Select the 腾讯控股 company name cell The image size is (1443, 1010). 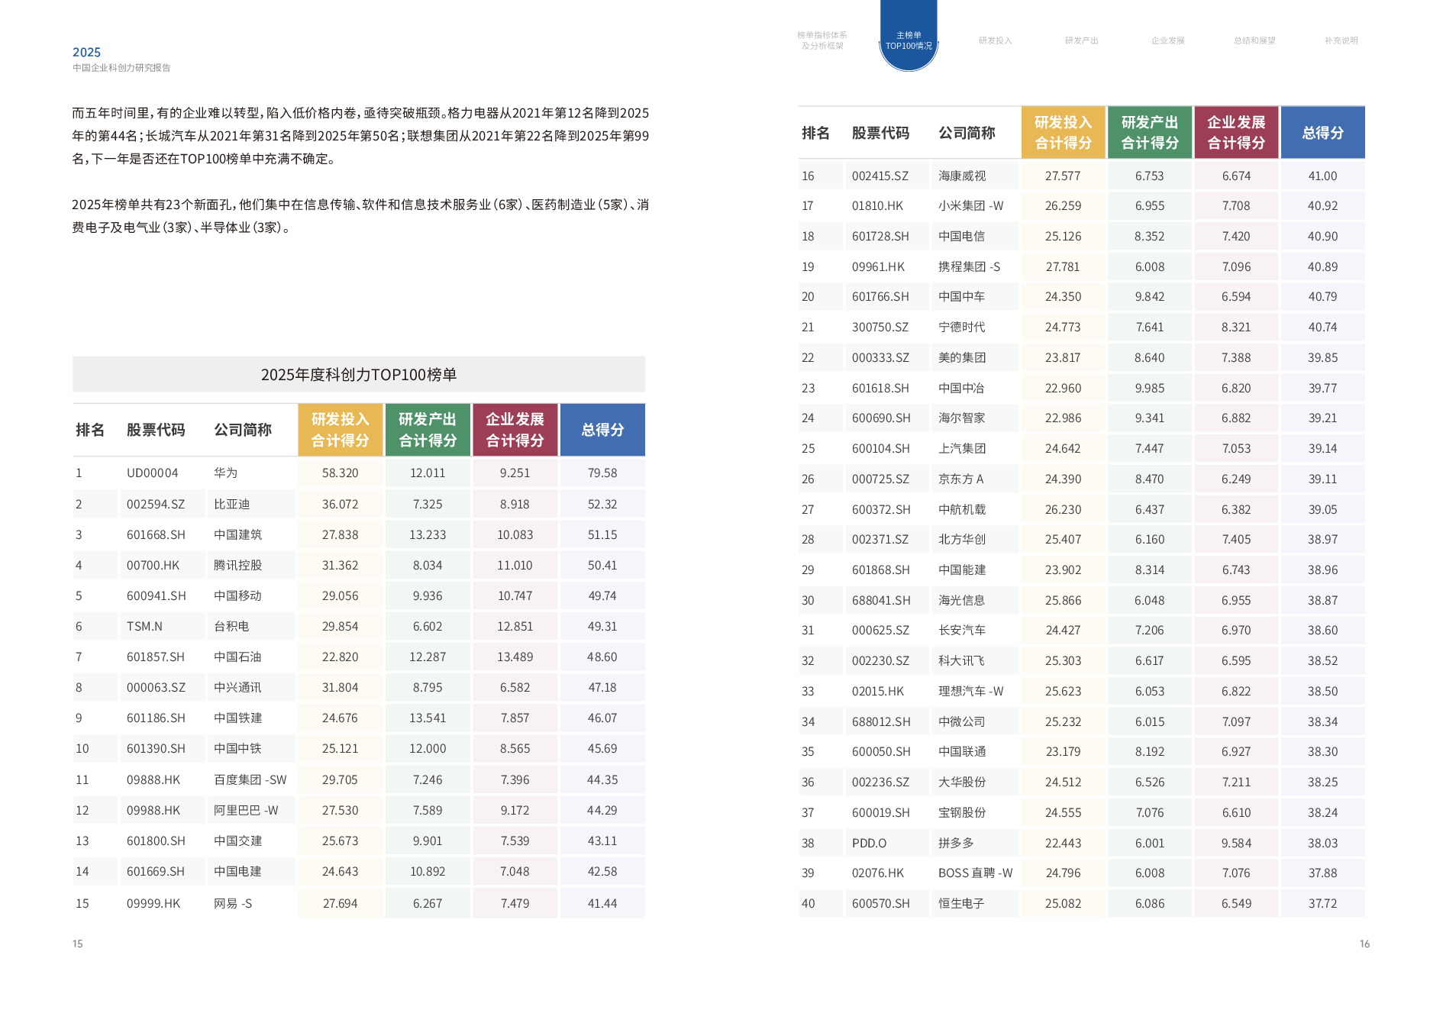click(x=238, y=566)
